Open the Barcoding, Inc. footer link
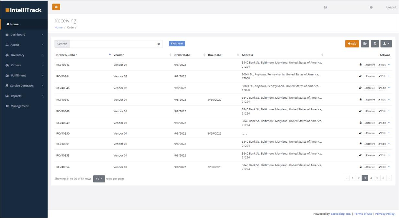 click(x=341, y=214)
